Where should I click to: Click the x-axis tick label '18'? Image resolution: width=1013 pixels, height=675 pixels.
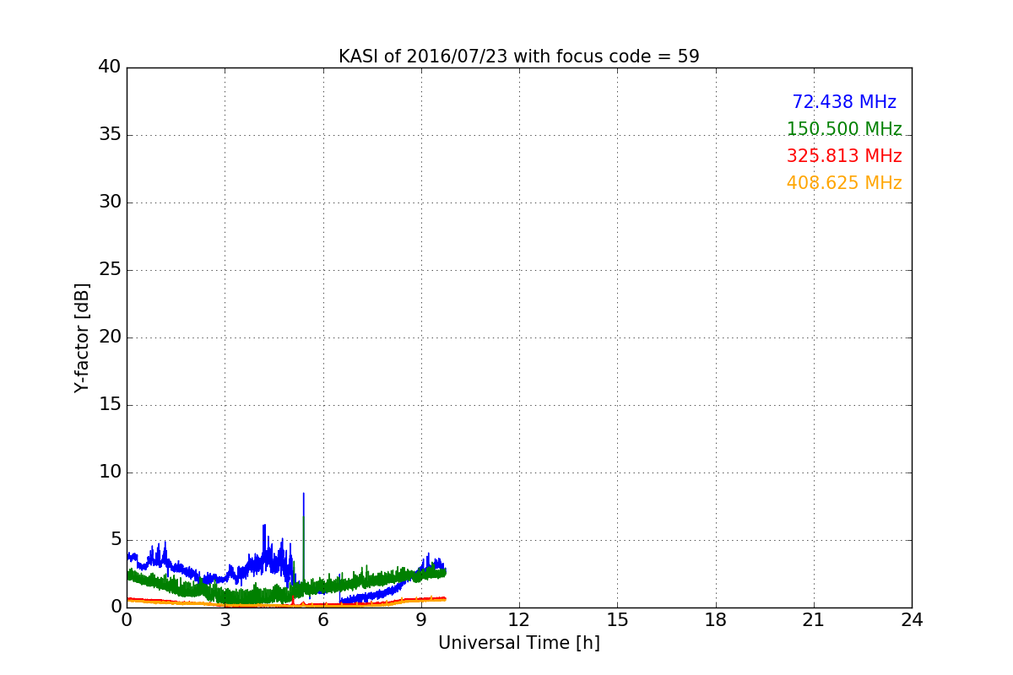point(716,619)
